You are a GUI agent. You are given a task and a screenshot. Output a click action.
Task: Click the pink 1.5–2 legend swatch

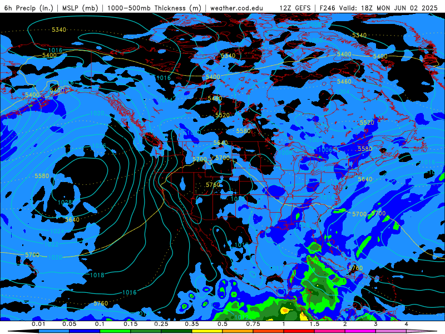329,331
